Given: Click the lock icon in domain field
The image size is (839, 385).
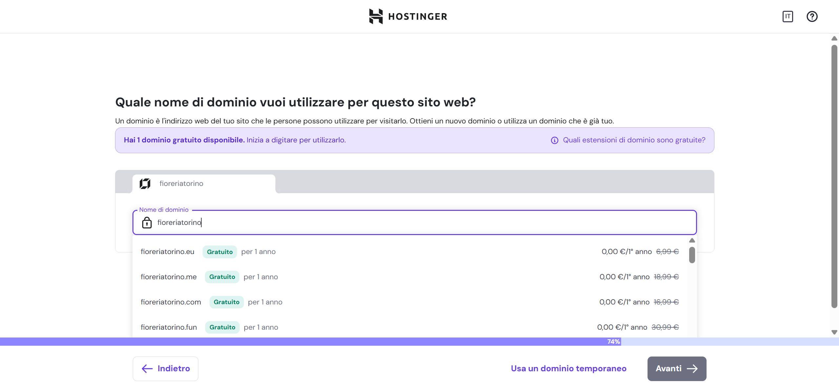Looking at the screenshot, I should (147, 223).
